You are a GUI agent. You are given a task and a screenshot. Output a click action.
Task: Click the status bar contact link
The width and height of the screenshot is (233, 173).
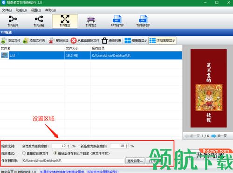tap(79, 172)
